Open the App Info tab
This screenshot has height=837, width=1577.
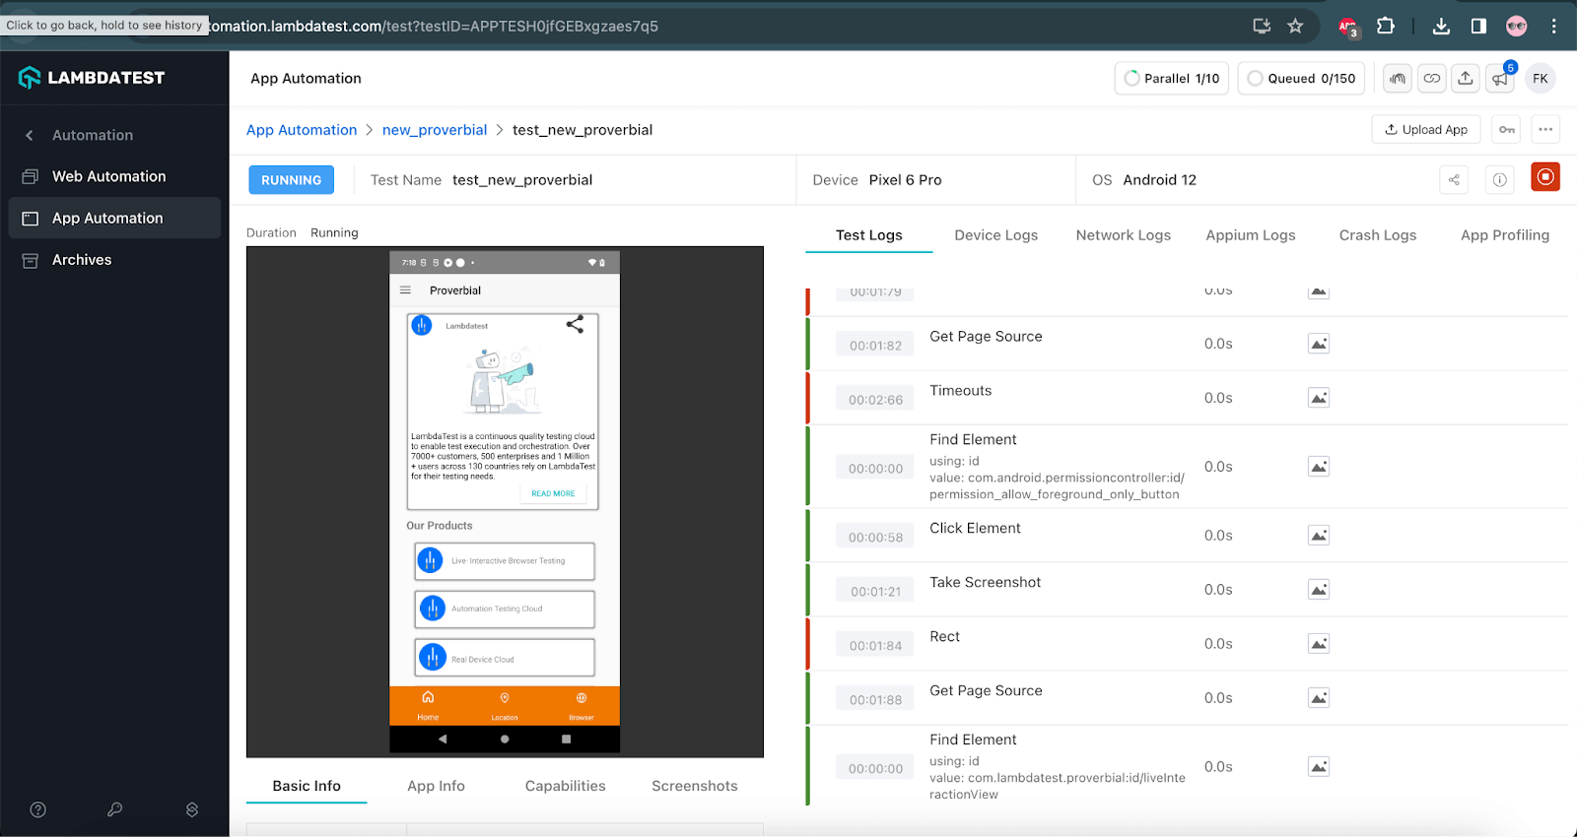point(436,786)
